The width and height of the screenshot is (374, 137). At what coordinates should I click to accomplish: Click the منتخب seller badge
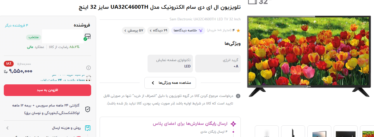point(34,38)
